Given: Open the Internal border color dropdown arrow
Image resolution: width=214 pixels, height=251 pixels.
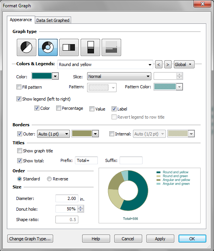Looking at the screenshot, I should click(x=191, y=134).
